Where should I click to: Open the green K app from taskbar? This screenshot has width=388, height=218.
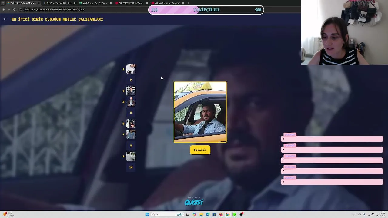234,214
